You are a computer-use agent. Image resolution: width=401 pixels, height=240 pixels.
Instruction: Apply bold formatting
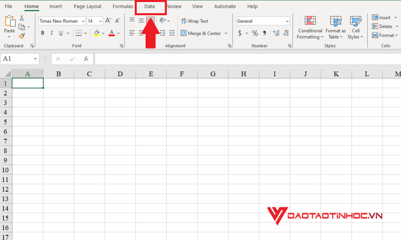pyautogui.click(x=43, y=33)
